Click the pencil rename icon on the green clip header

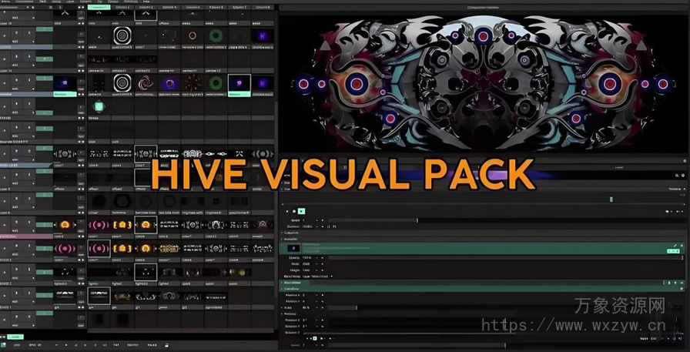(675, 246)
